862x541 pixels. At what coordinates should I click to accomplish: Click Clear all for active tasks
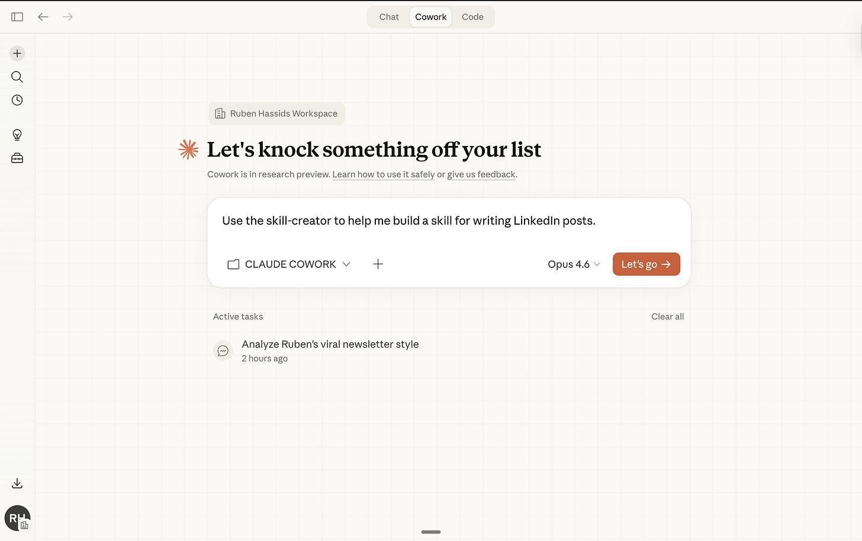667,317
